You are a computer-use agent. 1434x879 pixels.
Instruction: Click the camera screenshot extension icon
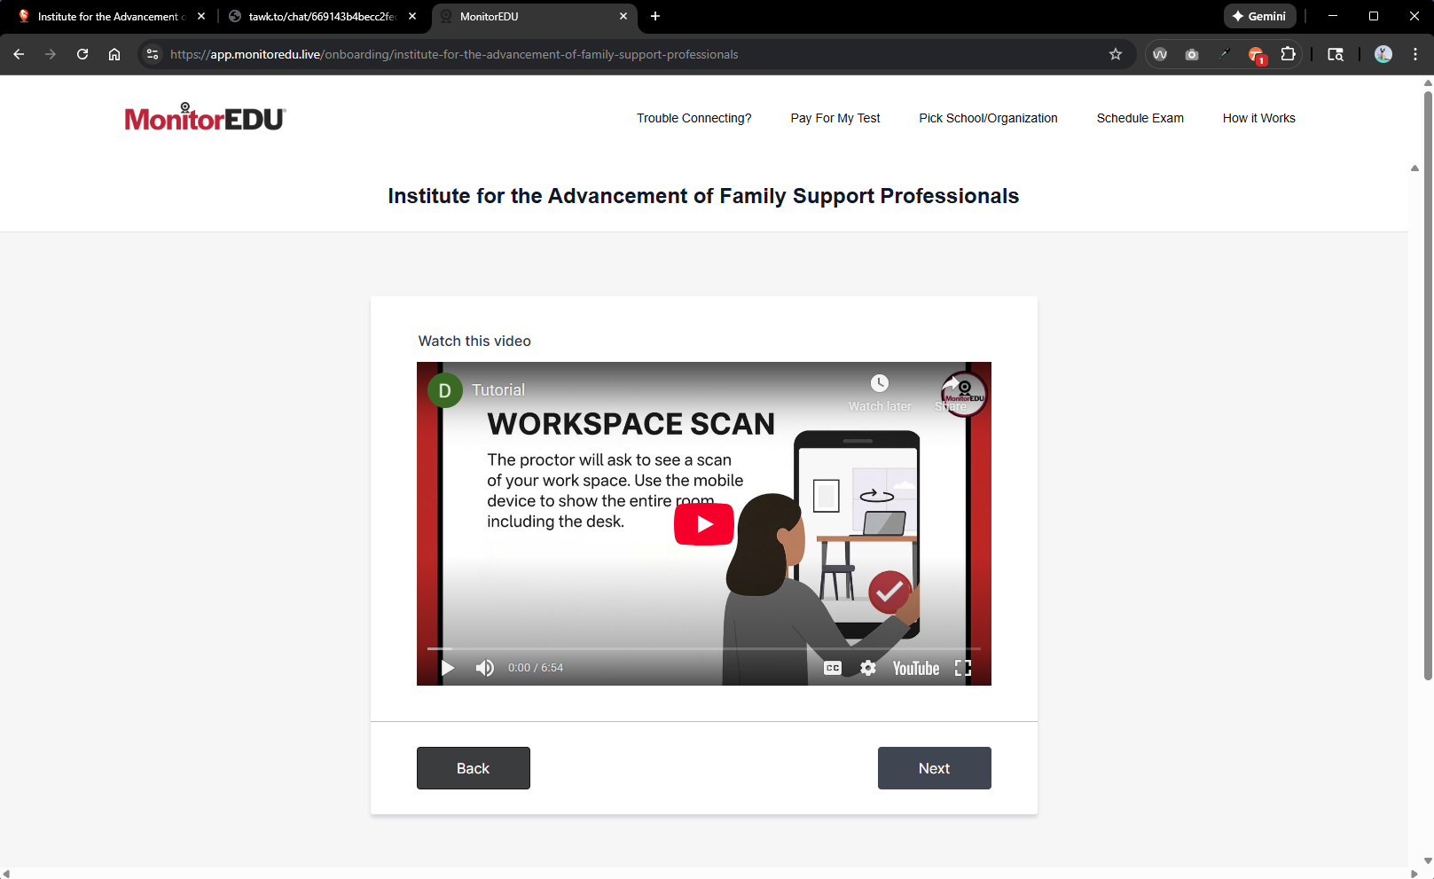tap(1192, 54)
